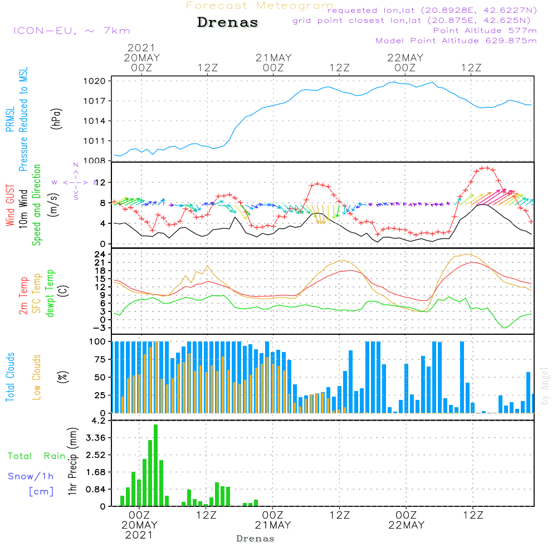Image resolution: width=557 pixels, height=557 pixels.
Task: Select the bold 'Drenas' title above the charts
Action: 228,22
